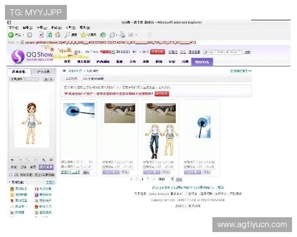Click the magnifier icon under avatar preview
This screenshot has width=297, height=237.
pos(28,160)
